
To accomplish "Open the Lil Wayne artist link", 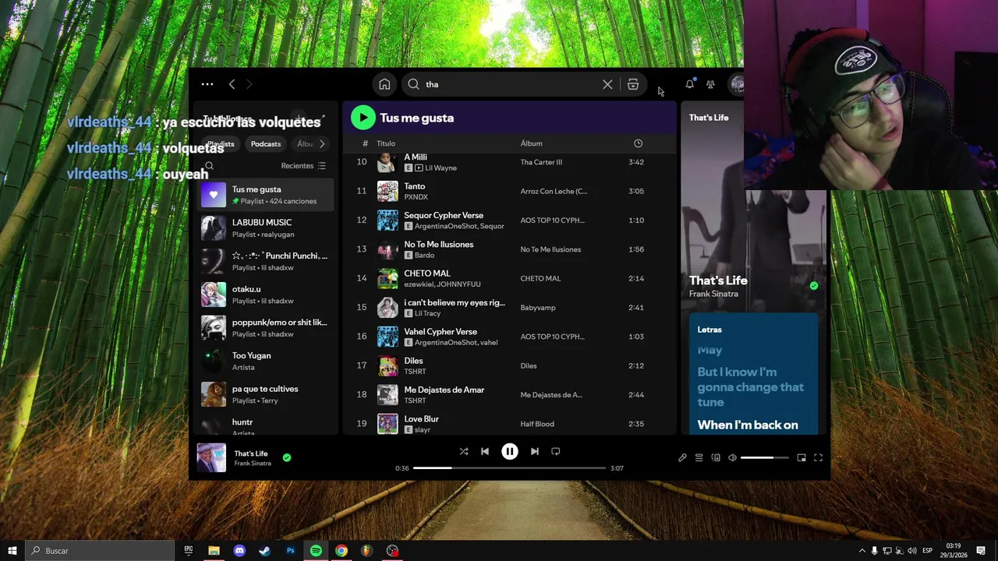I will point(441,168).
